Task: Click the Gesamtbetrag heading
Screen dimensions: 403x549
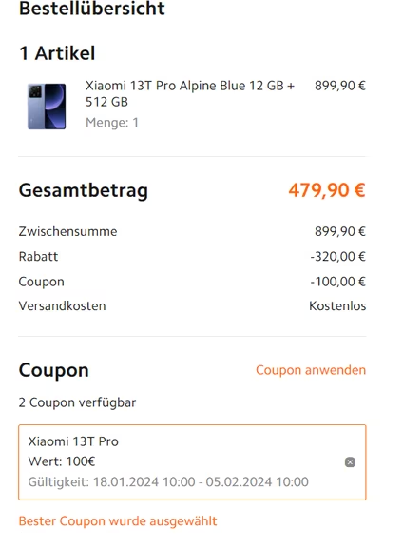Action: [x=84, y=191]
